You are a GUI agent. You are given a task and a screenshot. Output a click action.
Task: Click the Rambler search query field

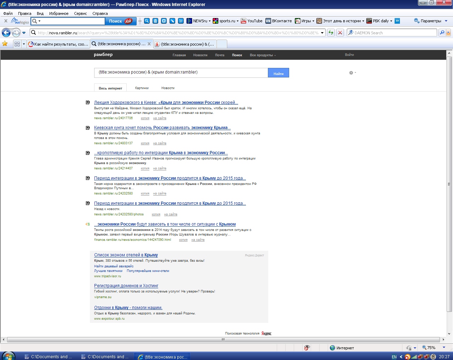click(x=181, y=72)
